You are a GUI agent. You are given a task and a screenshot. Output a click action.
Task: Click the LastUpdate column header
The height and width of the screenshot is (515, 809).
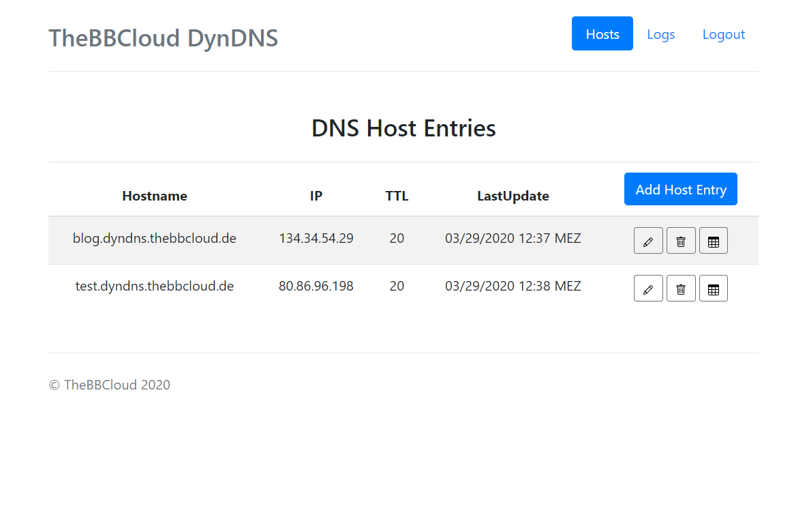tap(513, 196)
